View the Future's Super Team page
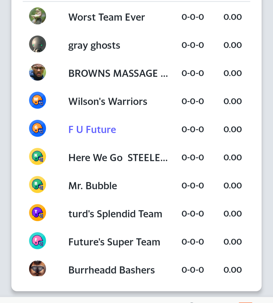This screenshot has width=273, height=303. [x=114, y=242]
